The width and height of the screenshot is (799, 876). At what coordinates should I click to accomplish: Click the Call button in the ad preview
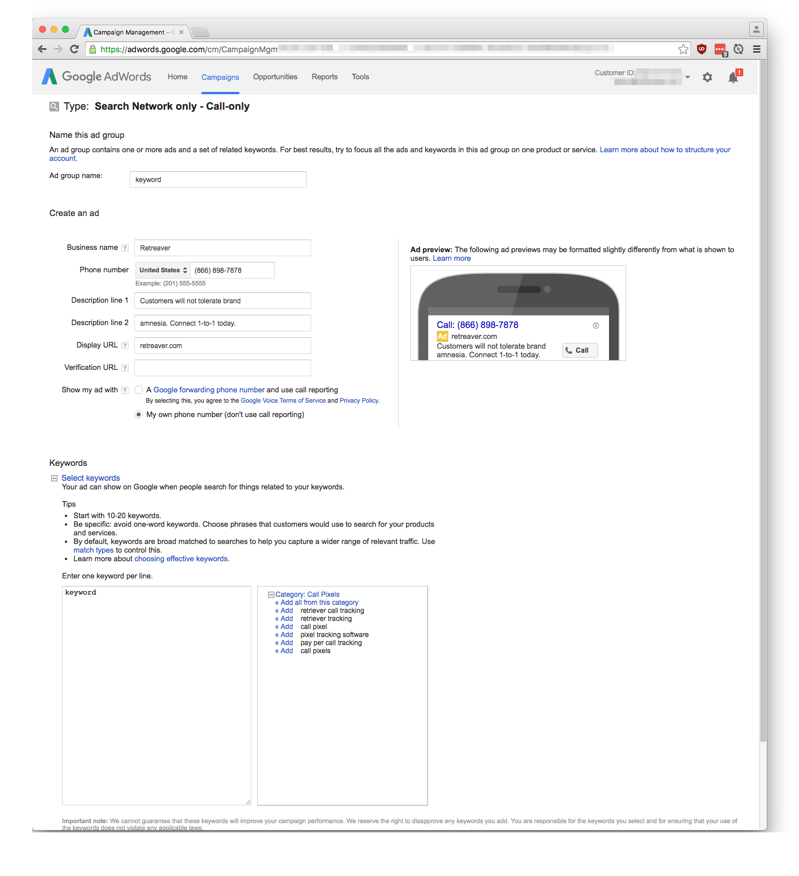point(580,350)
